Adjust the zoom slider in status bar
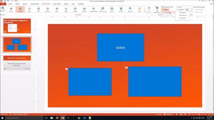This screenshot has height=120, width=214. (199, 115)
